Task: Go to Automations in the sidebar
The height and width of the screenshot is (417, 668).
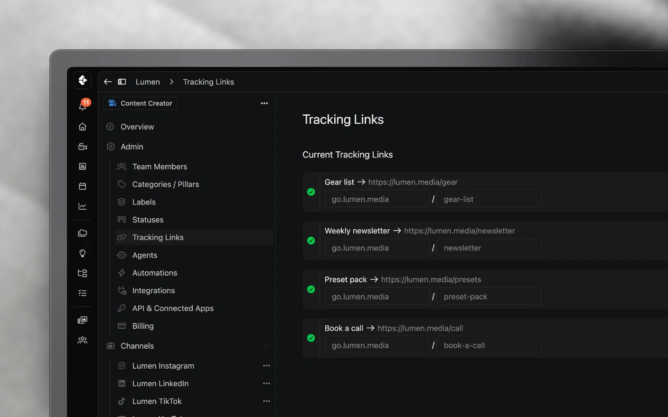Action: point(155,273)
